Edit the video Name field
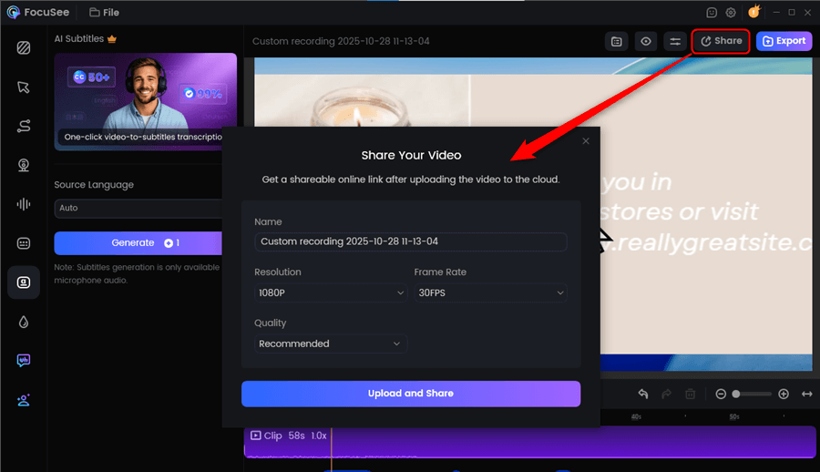Viewport: 820px width, 472px height. click(x=411, y=241)
